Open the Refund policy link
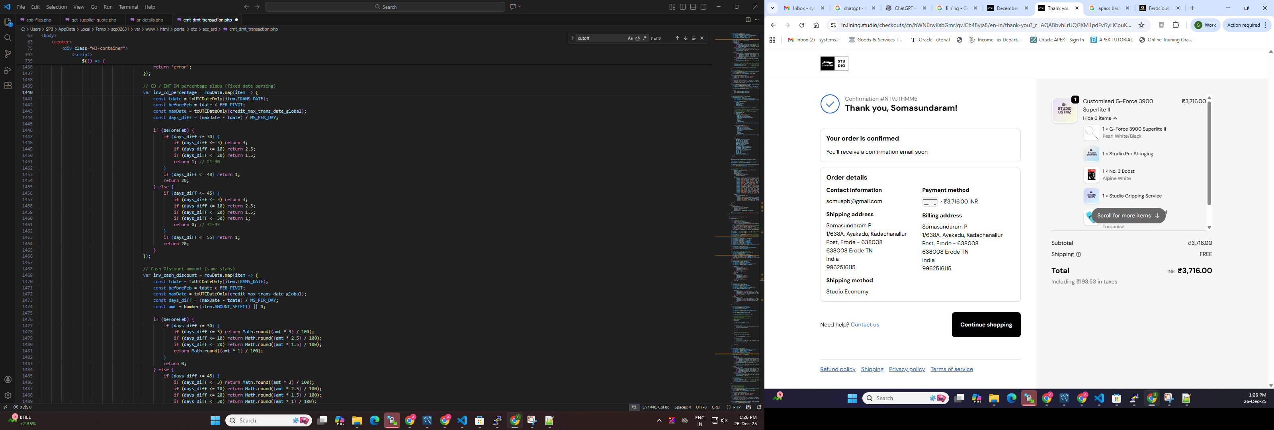 (837, 369)
